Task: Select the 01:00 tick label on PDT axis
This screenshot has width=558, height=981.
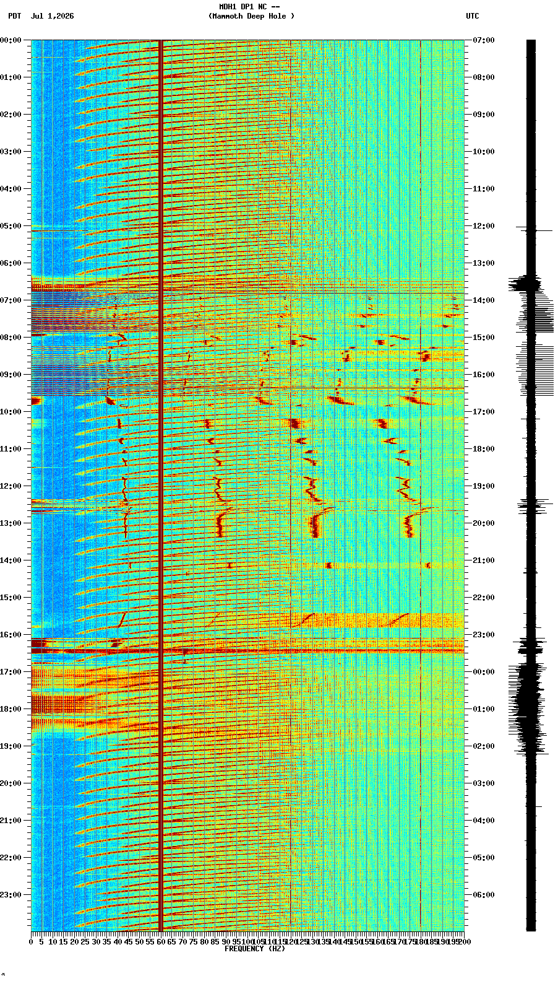Action: (11, 77)
